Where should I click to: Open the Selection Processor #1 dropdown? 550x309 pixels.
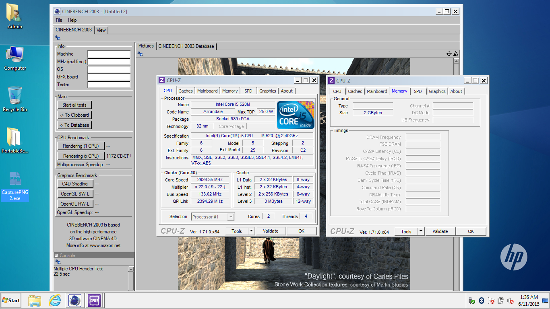tap(213, 217)
